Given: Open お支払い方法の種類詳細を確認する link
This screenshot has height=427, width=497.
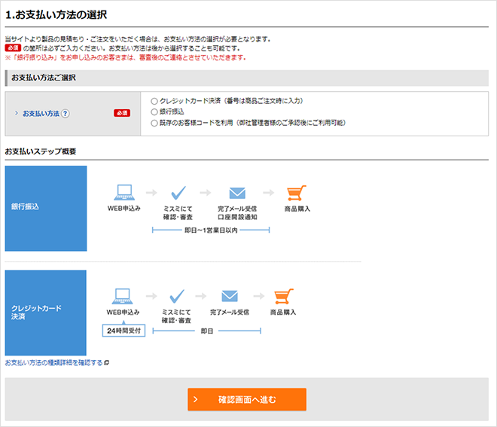Looking at the screenshot, I should pyautogui.click(x=53, y=363).
